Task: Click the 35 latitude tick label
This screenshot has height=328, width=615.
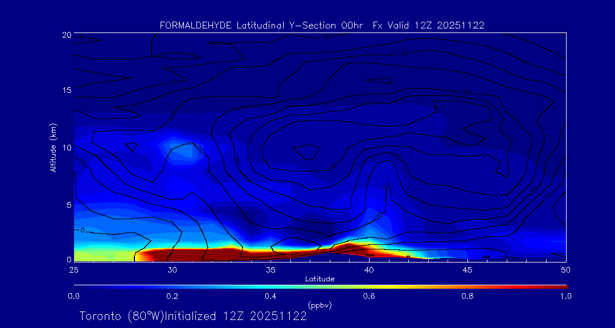Action: coord(270,269)
